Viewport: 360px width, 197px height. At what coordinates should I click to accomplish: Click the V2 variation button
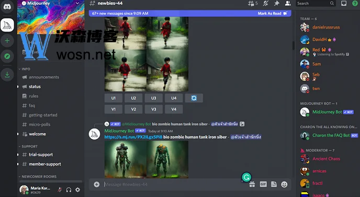click(x=133, y=109)
